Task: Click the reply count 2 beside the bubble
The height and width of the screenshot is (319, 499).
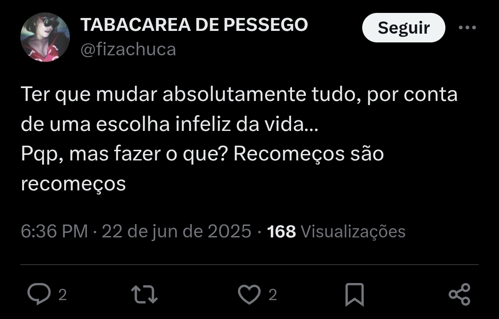Action: coord(63,295)
